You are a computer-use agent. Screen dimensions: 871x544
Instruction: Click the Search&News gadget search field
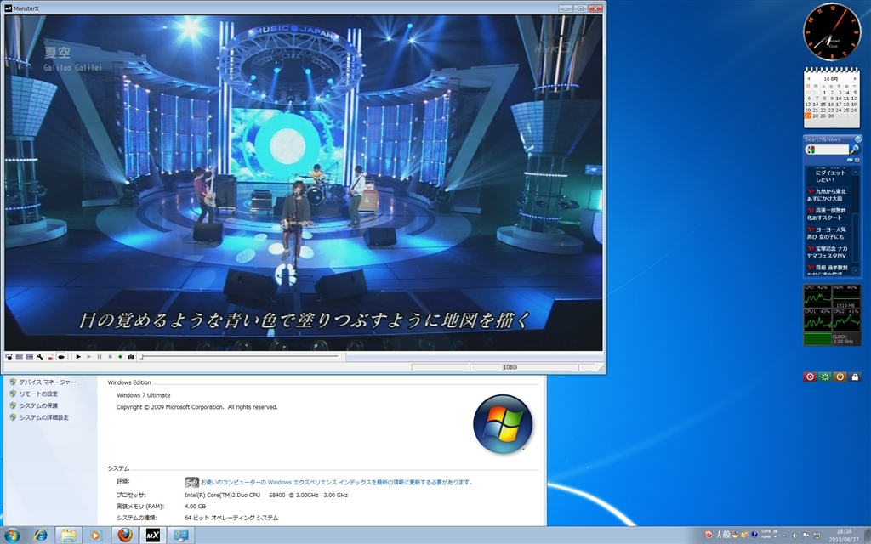(x=831, y=150)
